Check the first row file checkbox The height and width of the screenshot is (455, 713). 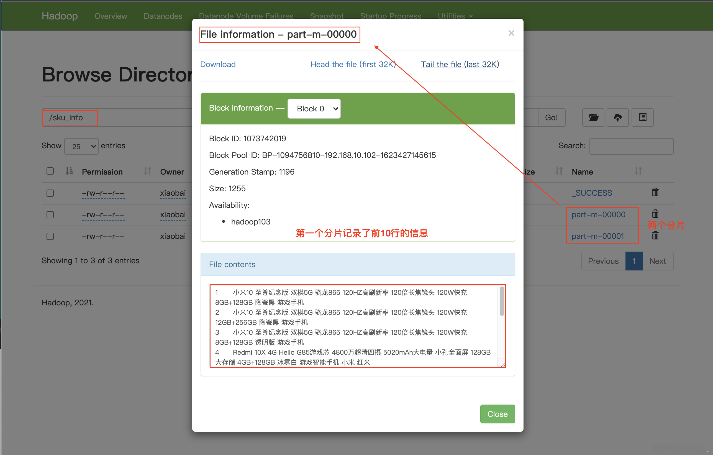[50, 193]
